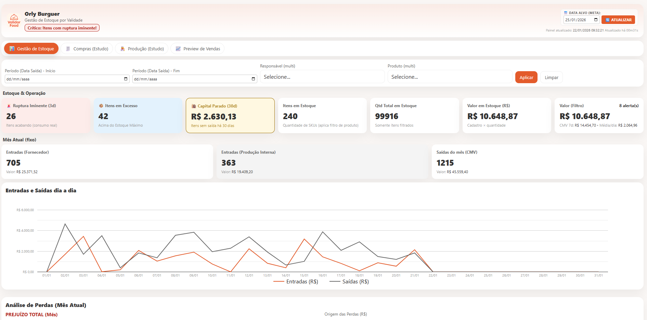Screen dimensions: 647x320
Task: Click the trend-chart icon on Preview de Vendas
Action: click(178, 48)
